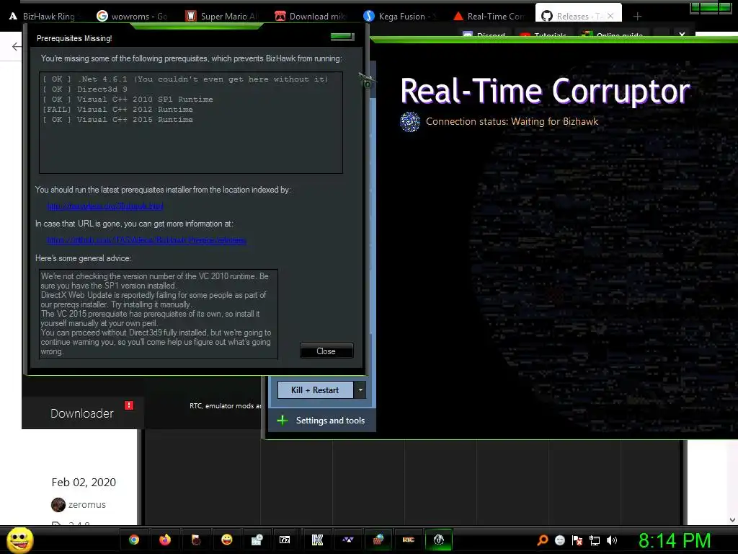Open the RTC taskbar icon
The width and height of the screenshot is (738, 554).
pos(408,540)
